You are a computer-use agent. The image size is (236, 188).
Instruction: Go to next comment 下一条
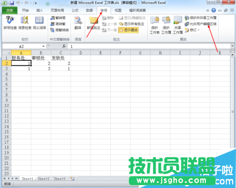[110, 30]
